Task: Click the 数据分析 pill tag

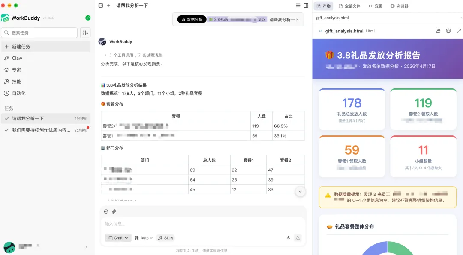Action: pyautogui.click(x=192, y=19)
